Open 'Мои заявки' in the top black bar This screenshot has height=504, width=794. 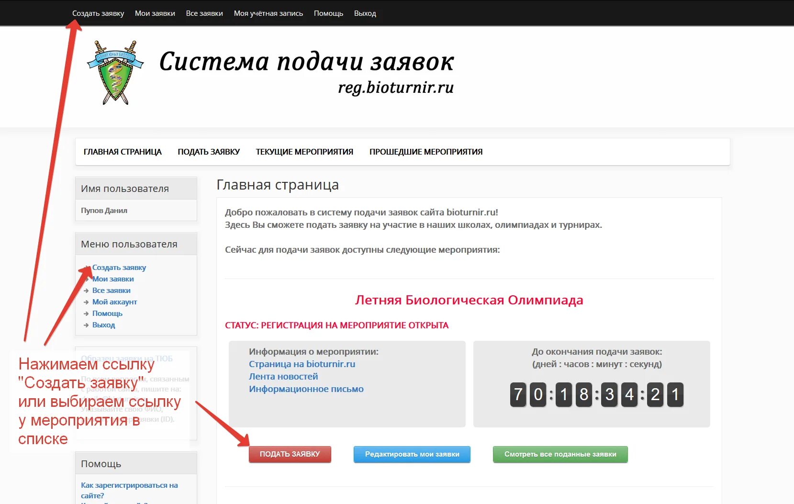(155, 13)
